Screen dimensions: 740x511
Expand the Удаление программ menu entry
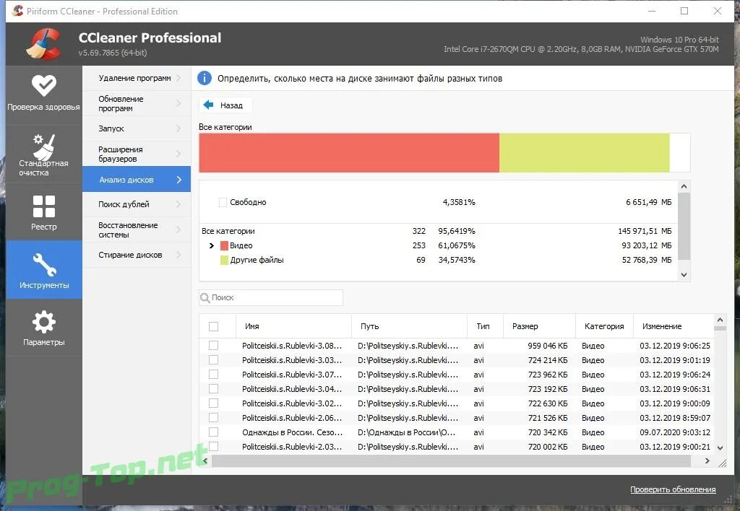pyautogui.click(x=136, y=77)
